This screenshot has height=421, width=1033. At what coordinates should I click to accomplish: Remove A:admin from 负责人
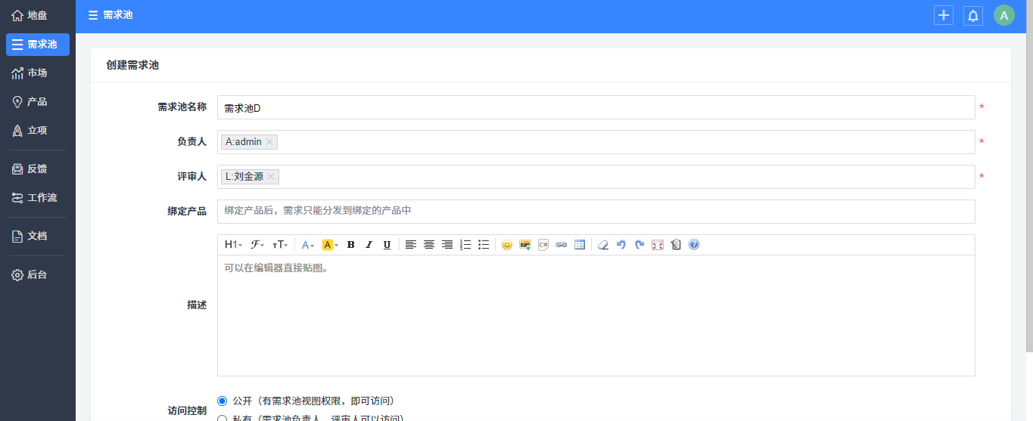coord(269,142)
